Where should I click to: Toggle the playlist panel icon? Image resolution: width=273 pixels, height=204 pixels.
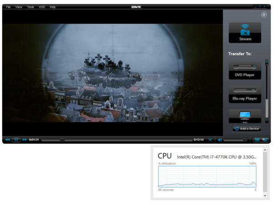click(257, 140)
